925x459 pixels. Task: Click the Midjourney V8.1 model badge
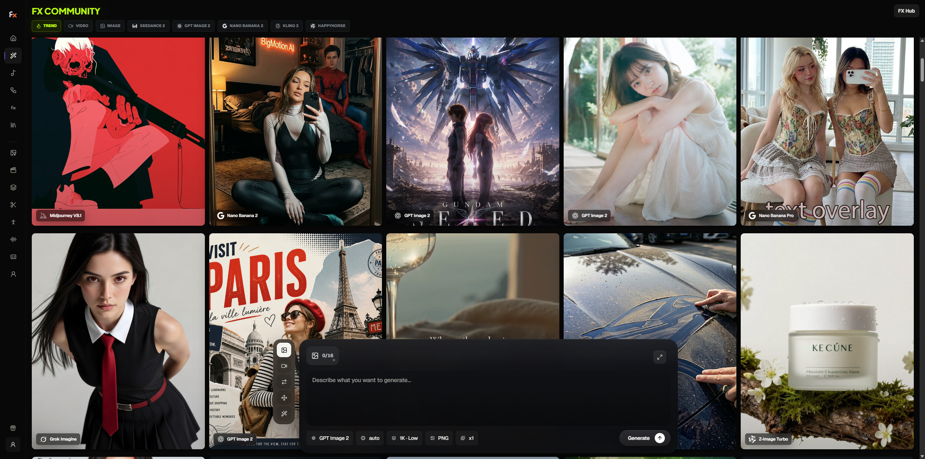60,216
